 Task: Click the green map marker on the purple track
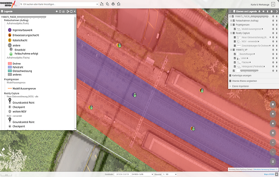[x=135, y=94]
